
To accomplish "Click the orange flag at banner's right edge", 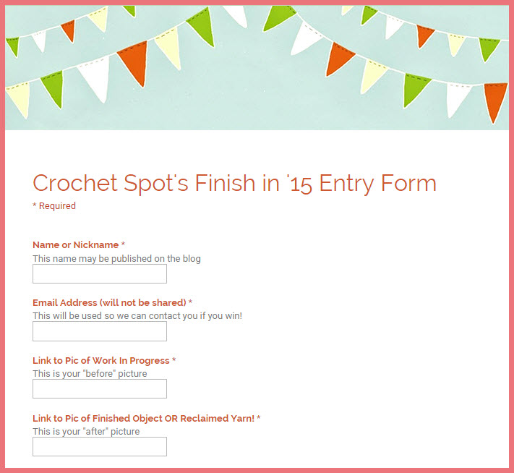I will (494, 101).
